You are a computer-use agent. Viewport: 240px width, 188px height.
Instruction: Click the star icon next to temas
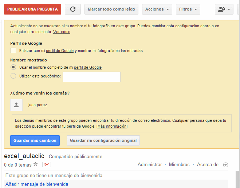coord(35,164)
